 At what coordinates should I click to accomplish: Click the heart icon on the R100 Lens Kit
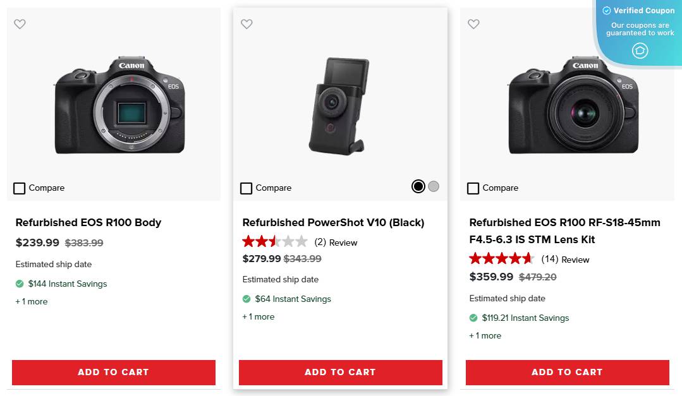point(473,24)
